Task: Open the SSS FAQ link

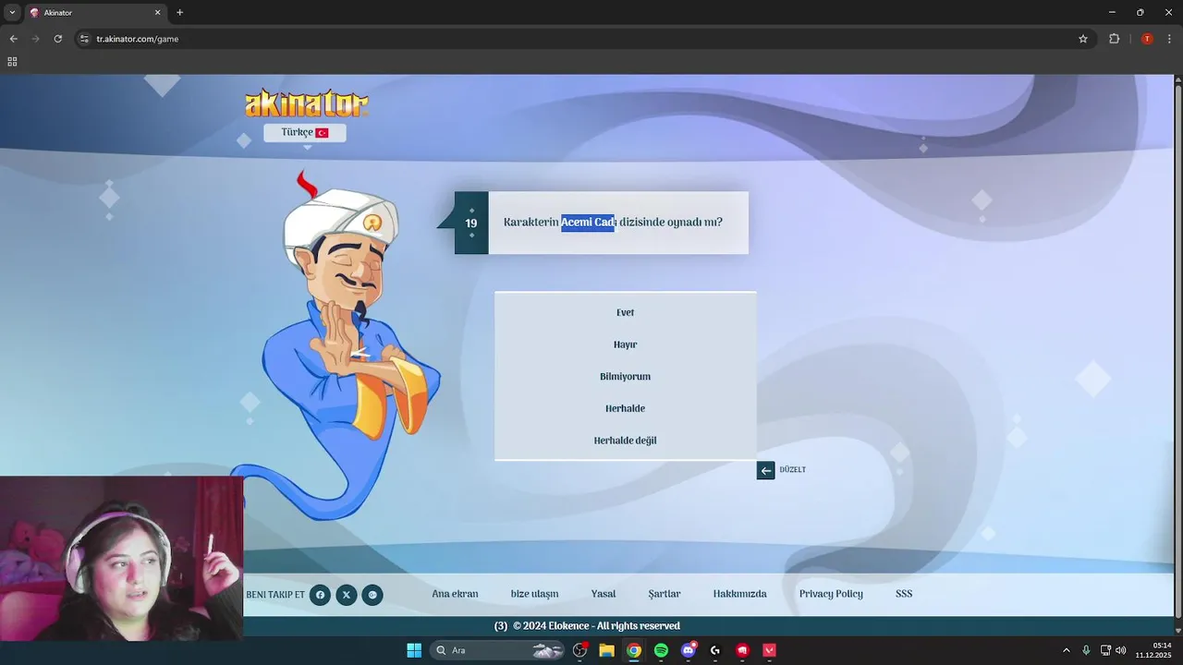Action: coord(904,594)
